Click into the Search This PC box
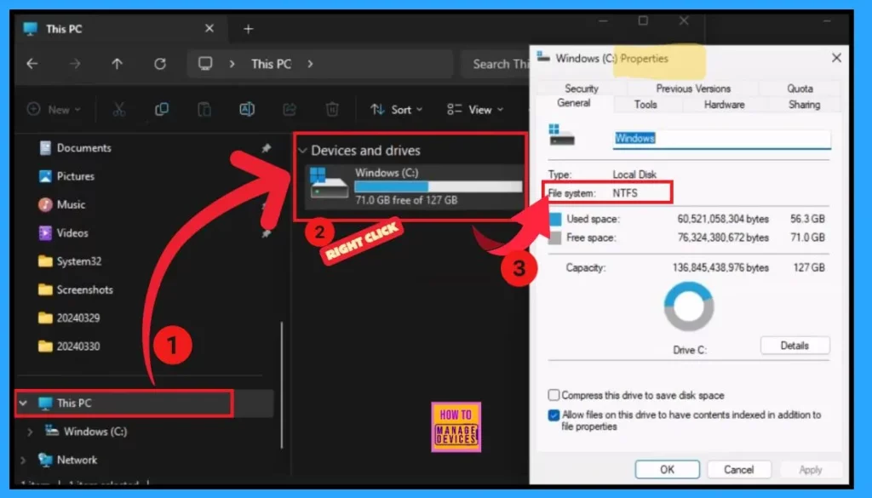Viewport: 872px width, 498px height. pos(495,64)
